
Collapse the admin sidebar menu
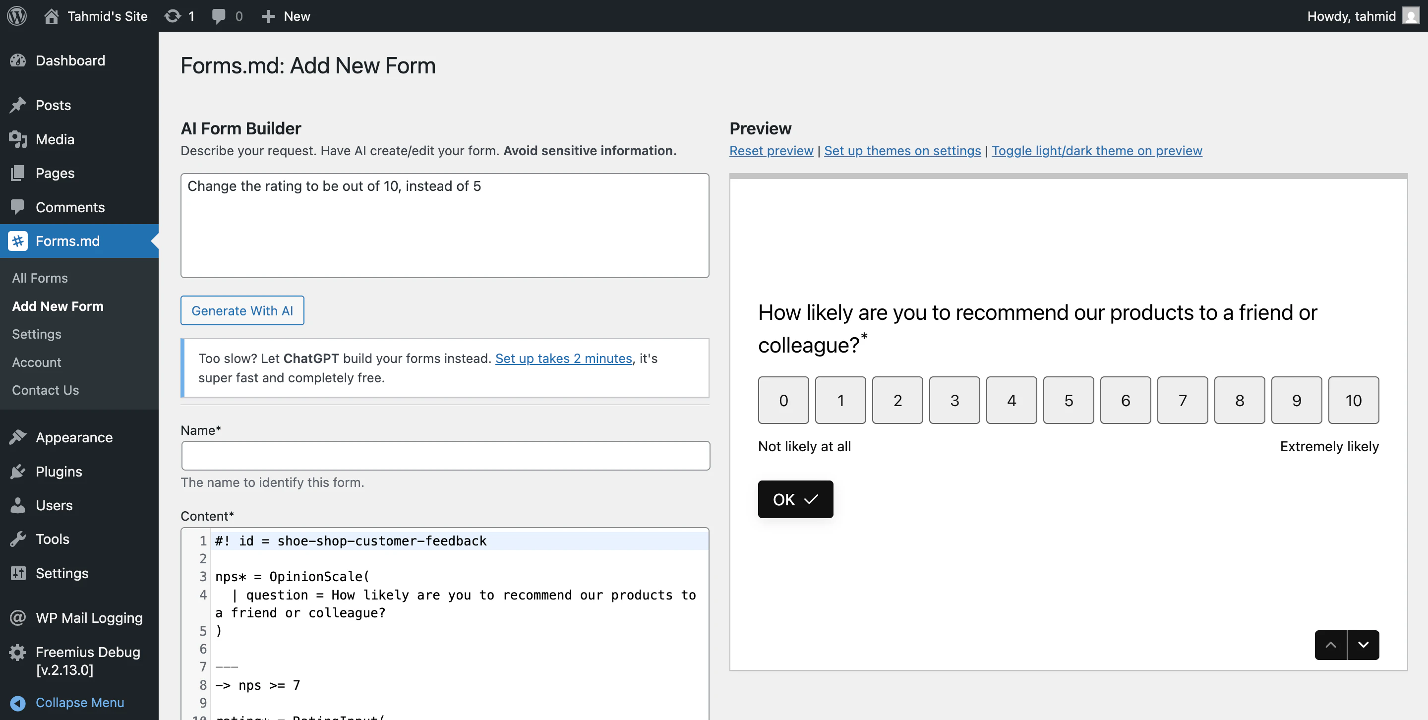[x=67, y=703]
